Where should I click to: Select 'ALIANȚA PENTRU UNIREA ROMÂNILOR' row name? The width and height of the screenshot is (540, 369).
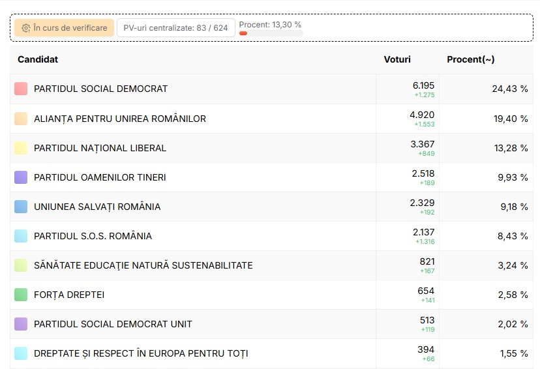(x=120, y=119)
